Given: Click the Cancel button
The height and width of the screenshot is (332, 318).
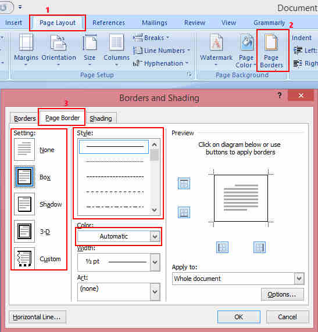Looking at the screenshot, I should 287,317.
